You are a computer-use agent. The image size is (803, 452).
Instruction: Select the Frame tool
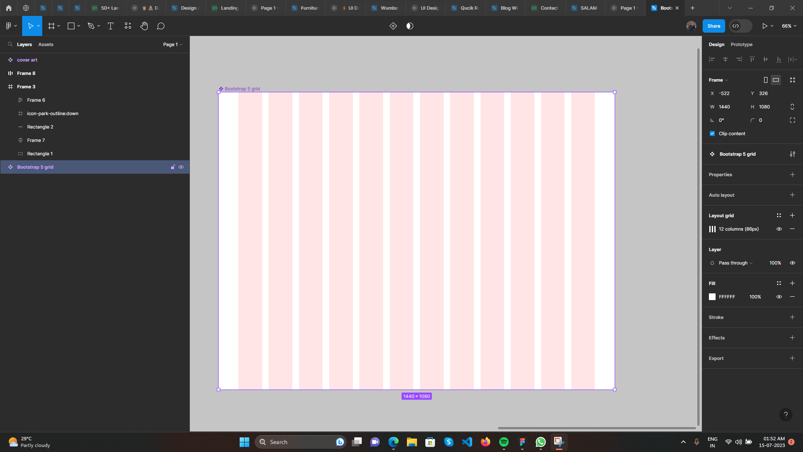[x=51, y=26]
